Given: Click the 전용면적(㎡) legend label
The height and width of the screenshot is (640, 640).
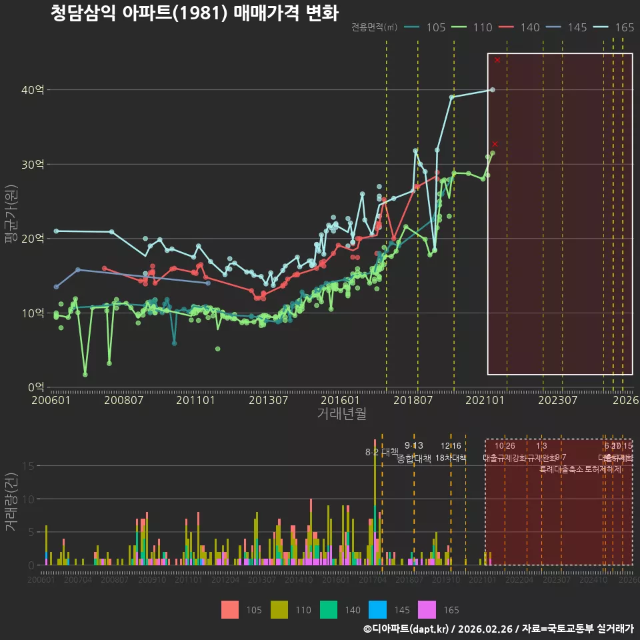Looking at the screenshot, I should [x=374, y=27].
